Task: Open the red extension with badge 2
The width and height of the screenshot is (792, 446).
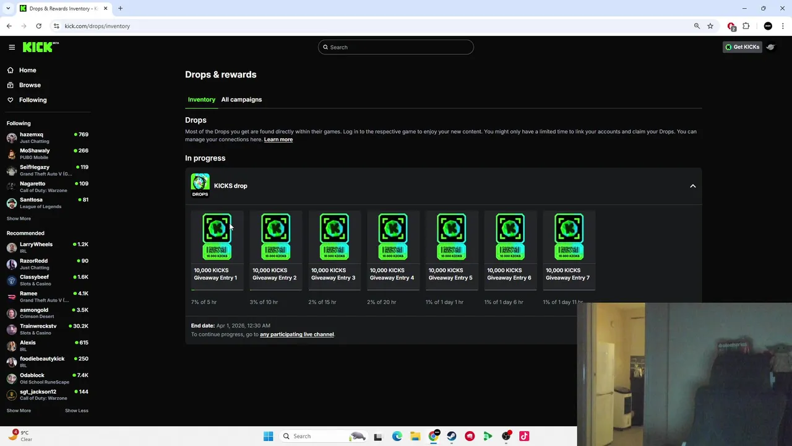Action: pos(731,26)
